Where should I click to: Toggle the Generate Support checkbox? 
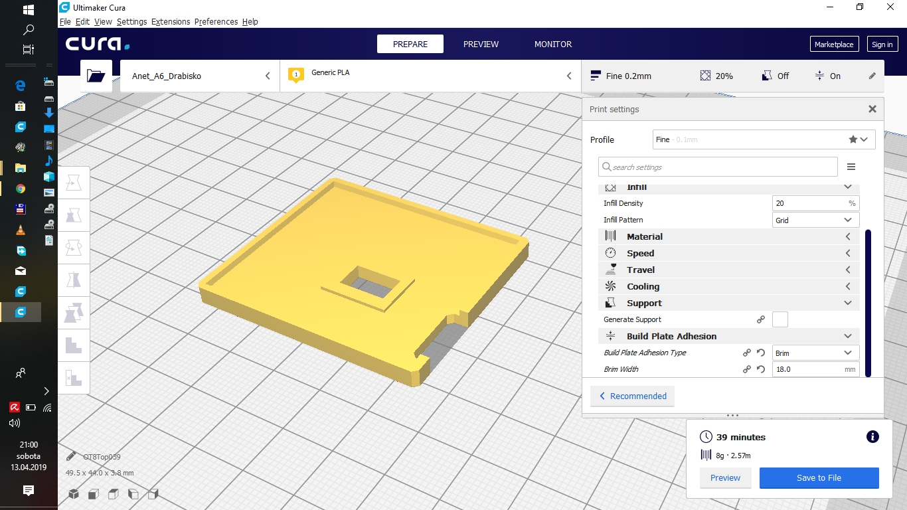780,319
